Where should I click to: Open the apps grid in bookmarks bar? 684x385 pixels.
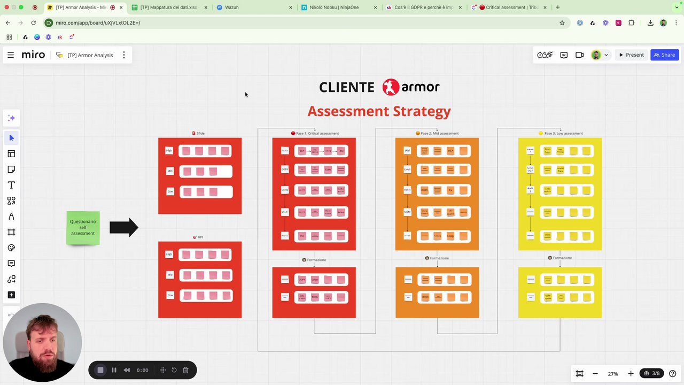tap(9, 37)
